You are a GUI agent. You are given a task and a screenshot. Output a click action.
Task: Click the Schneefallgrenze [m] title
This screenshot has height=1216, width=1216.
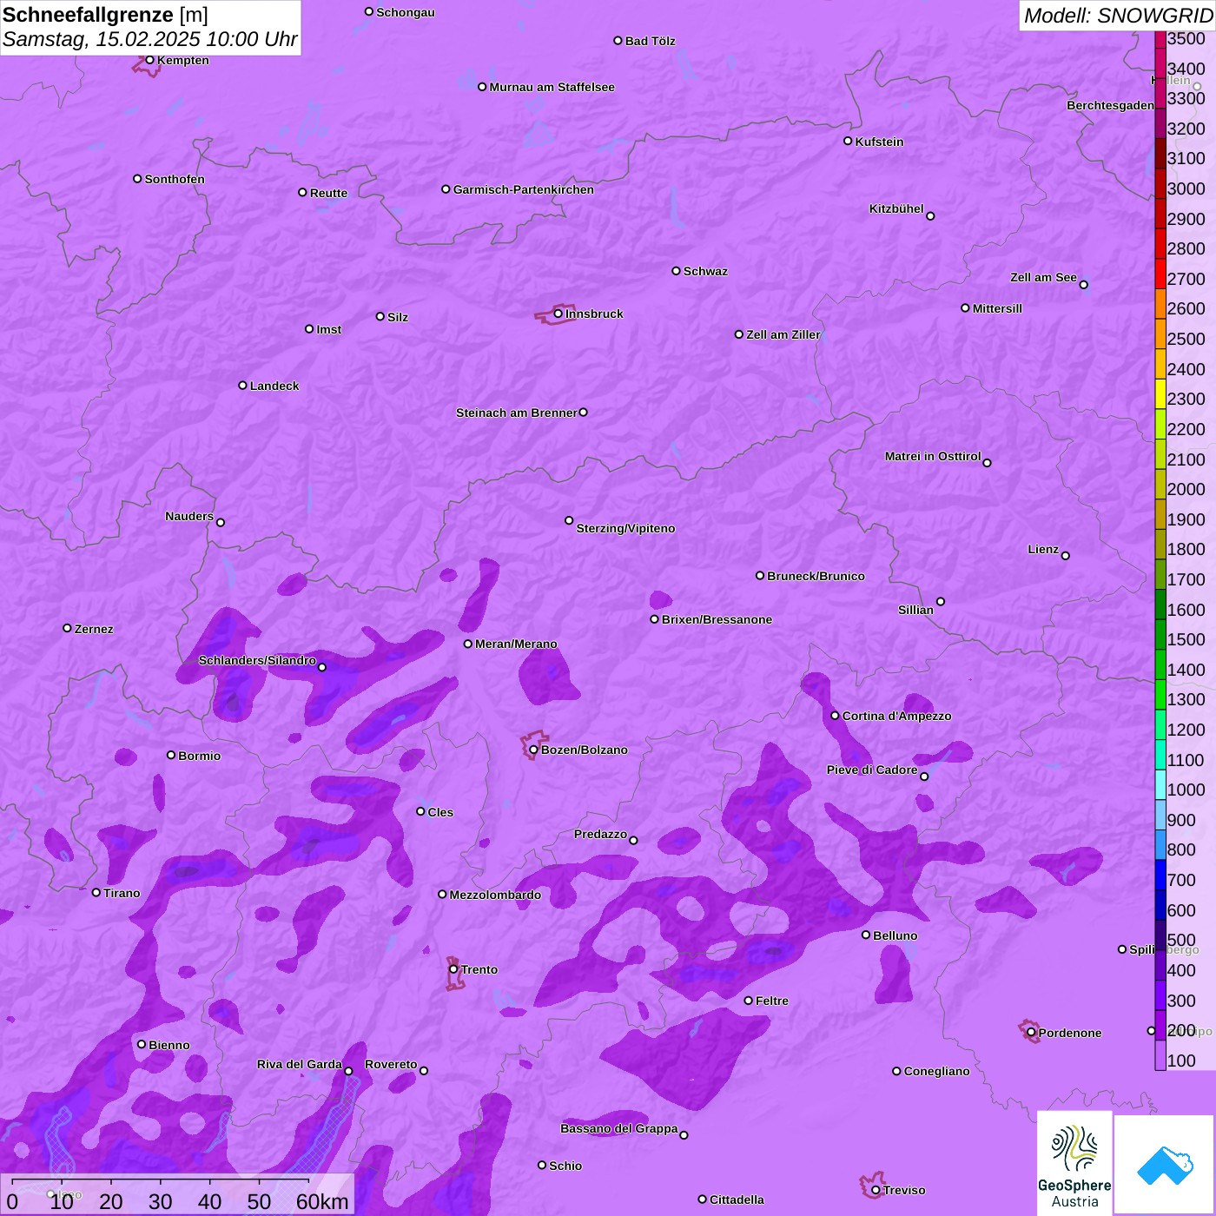105,15
